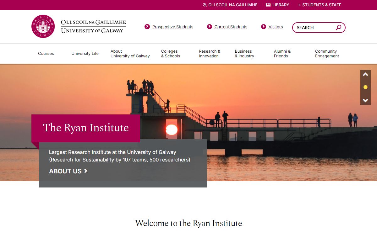Click the Welcome to the Ryan Institute heading
This screenshot has height=232, width=377.
(188, 223)
